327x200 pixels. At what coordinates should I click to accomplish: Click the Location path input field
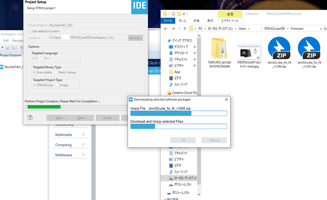88,38
